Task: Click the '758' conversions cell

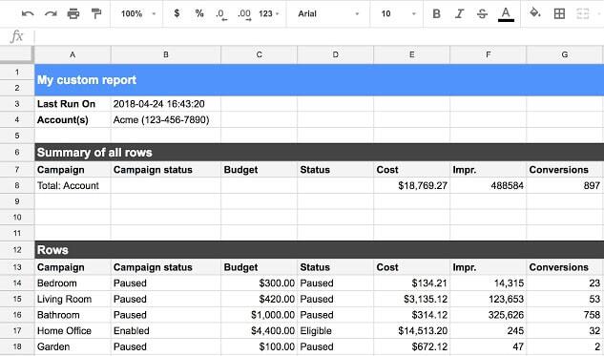Action: pyautogui.click(x=564, y=315)
